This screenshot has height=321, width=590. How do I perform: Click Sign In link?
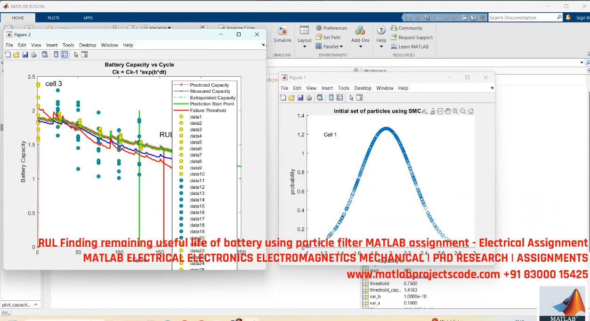(x=582, y=18)
